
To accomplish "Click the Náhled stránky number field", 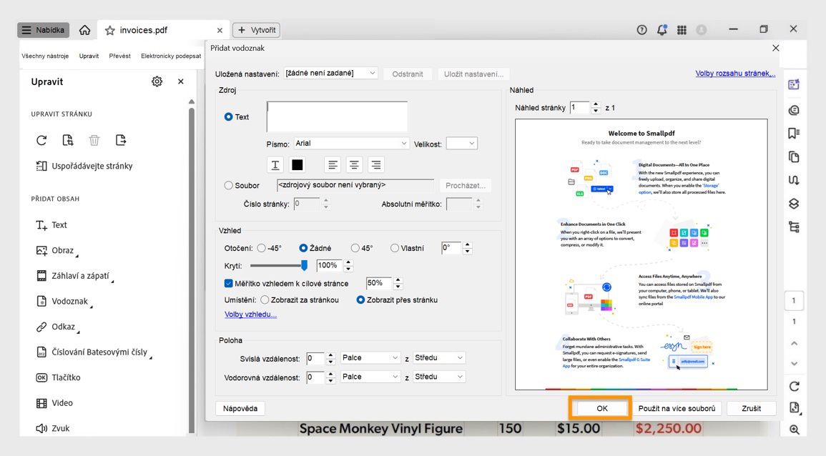I will coord(580,107).
